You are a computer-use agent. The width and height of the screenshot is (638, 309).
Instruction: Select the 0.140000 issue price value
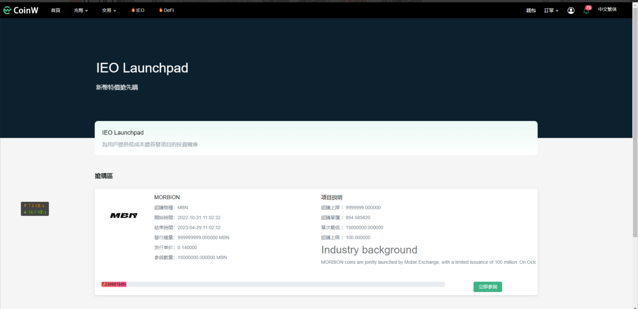coord(187,247)
